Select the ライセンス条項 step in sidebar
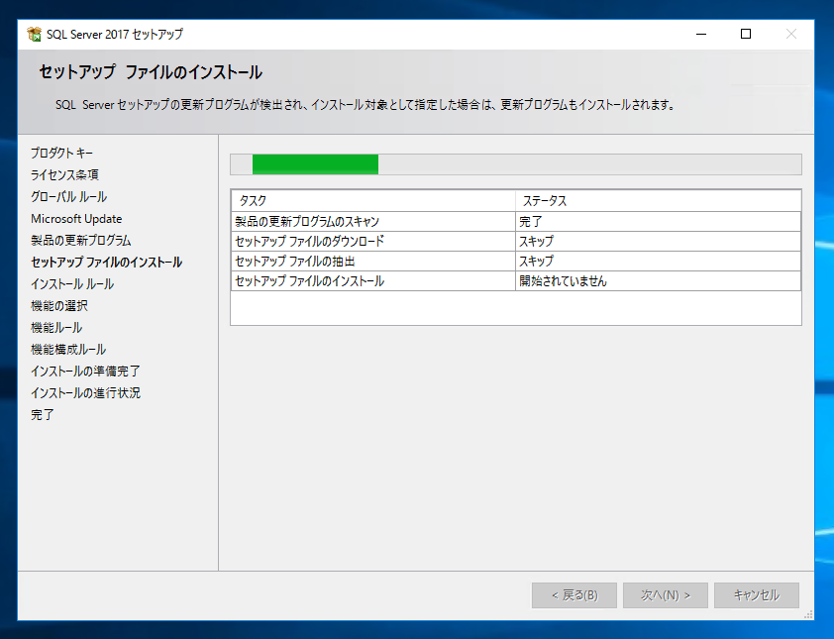 point(64,175)
